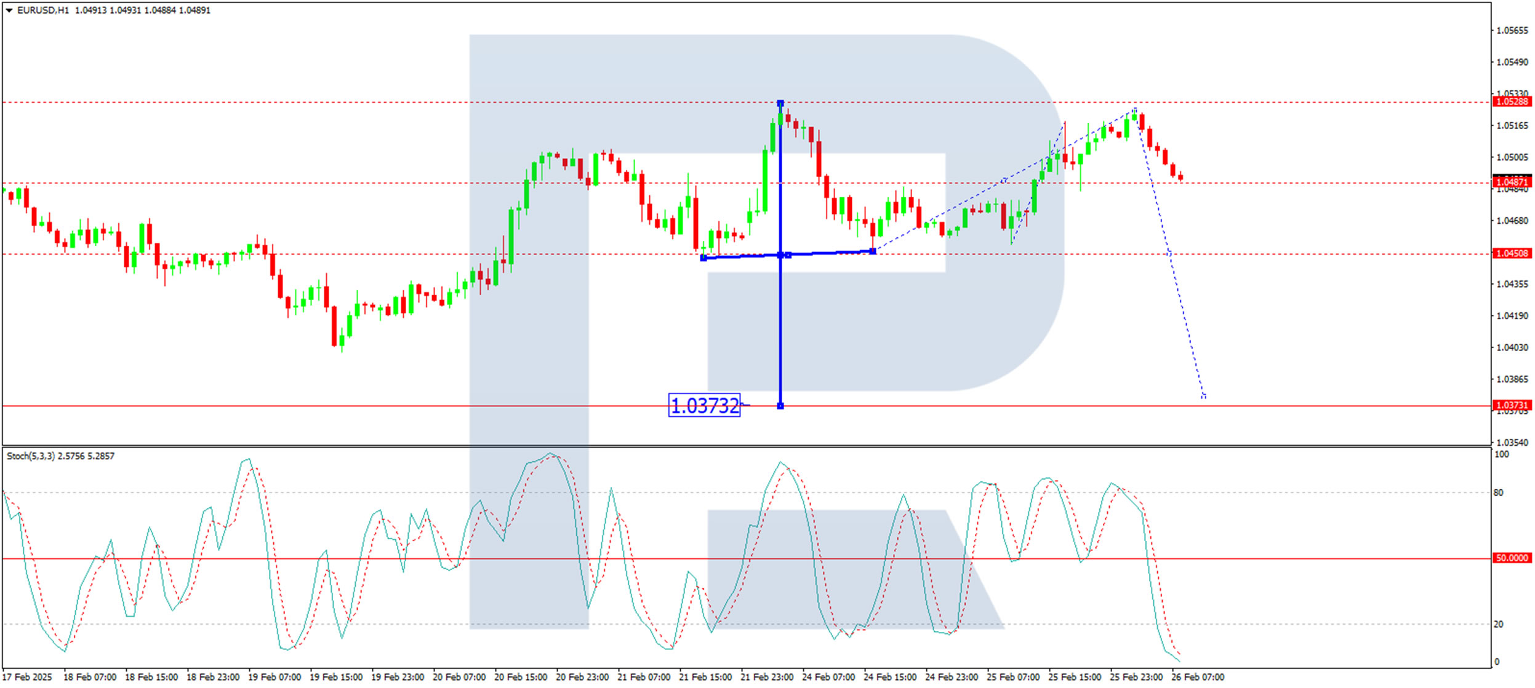Click the blue 1.03732 text label box
The height and width of the screenshot is (688, 1535).
point(704,406)
